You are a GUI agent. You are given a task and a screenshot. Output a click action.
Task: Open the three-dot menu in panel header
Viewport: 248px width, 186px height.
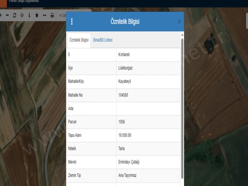coord(72,22)
